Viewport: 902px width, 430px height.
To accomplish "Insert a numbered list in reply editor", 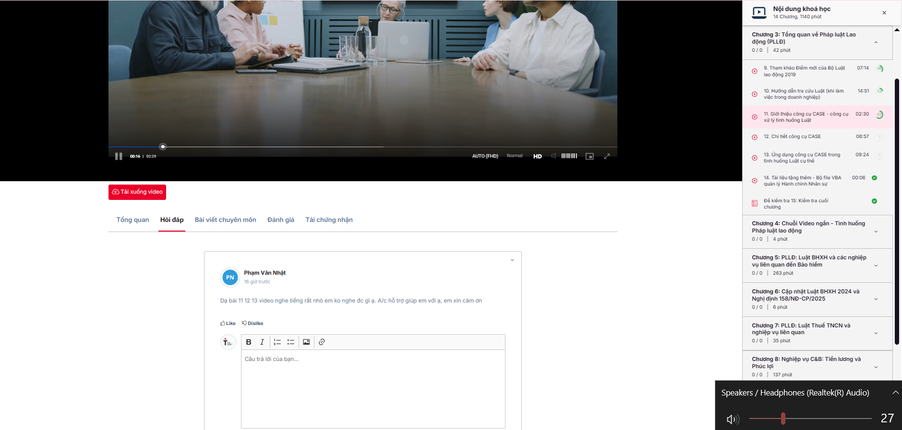I will click(277, 342).
